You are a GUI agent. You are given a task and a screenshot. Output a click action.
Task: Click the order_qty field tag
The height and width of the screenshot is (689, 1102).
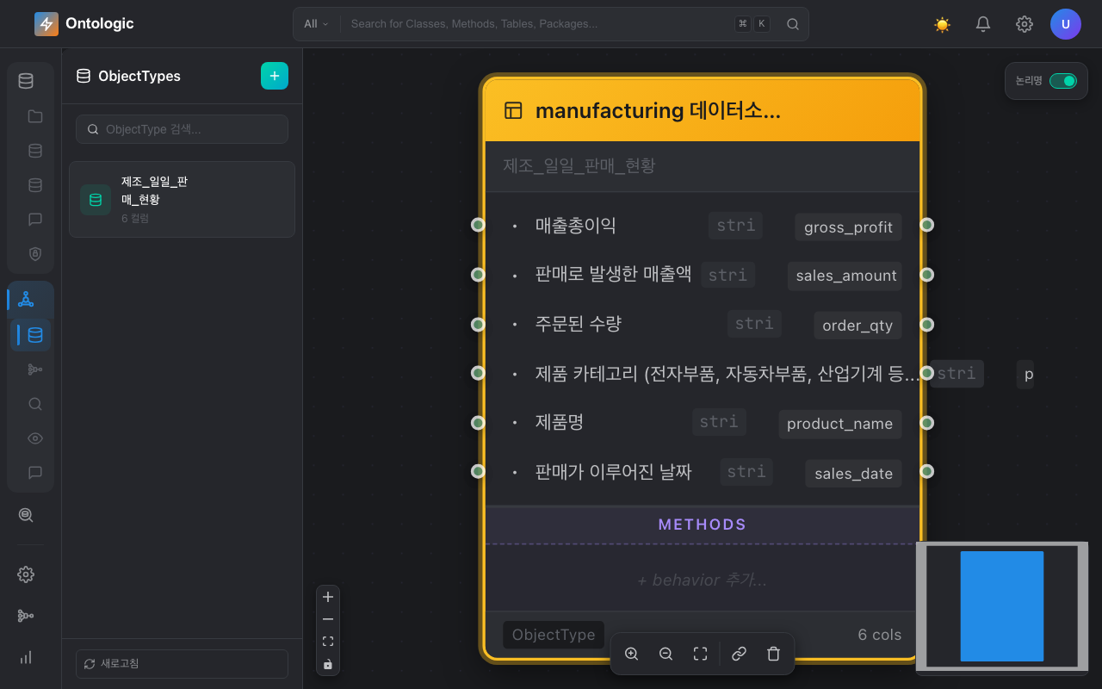coord(857,325)
